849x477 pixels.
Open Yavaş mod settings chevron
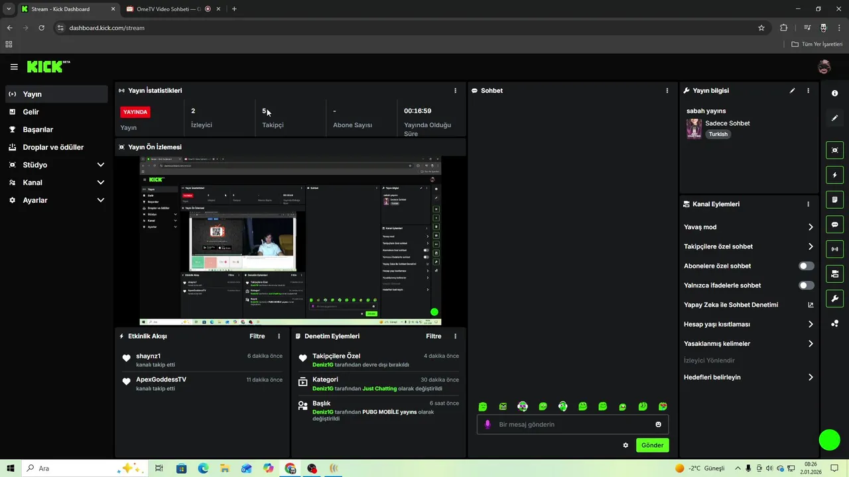click(811, 227)
